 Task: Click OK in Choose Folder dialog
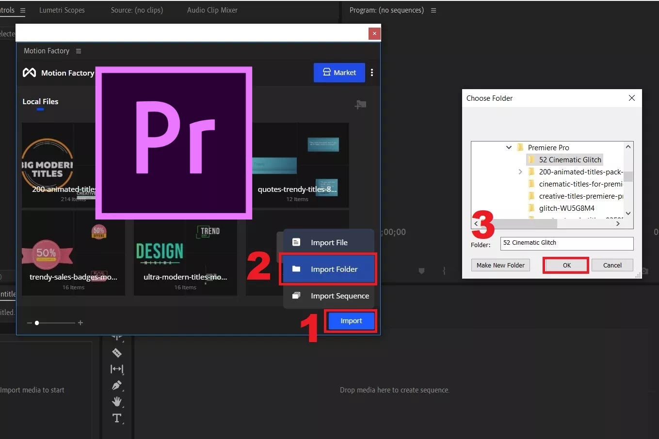tap(566, 265)
